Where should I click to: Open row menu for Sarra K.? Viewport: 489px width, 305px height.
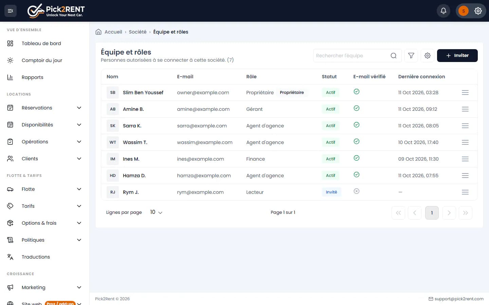(x=465, y=126)
